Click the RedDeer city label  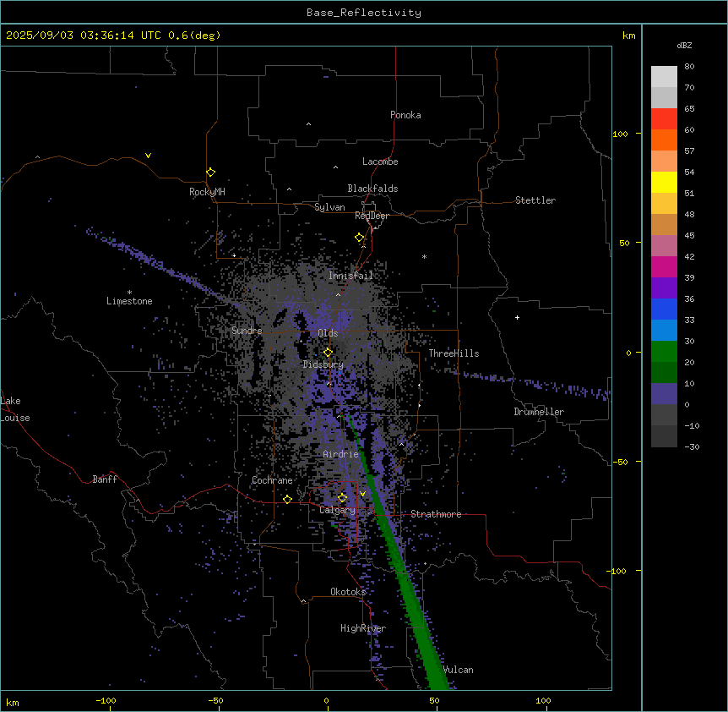(372, 216)
